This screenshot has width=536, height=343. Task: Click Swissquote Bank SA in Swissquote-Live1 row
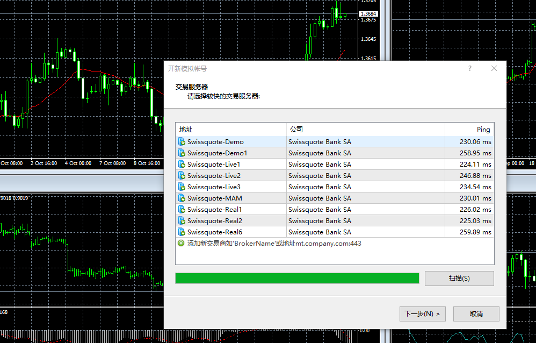click(320, 165)
